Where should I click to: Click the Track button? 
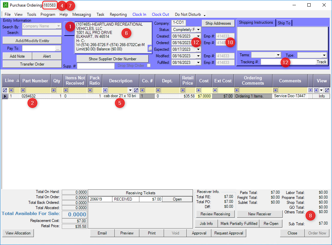tap(321, 62)
